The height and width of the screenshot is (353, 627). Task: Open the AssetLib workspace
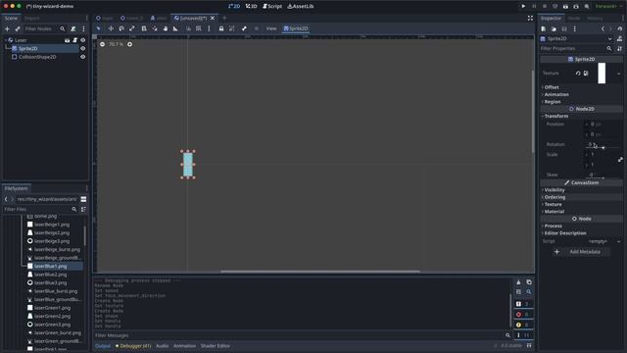pyautogui.click(x=301, y=6)
